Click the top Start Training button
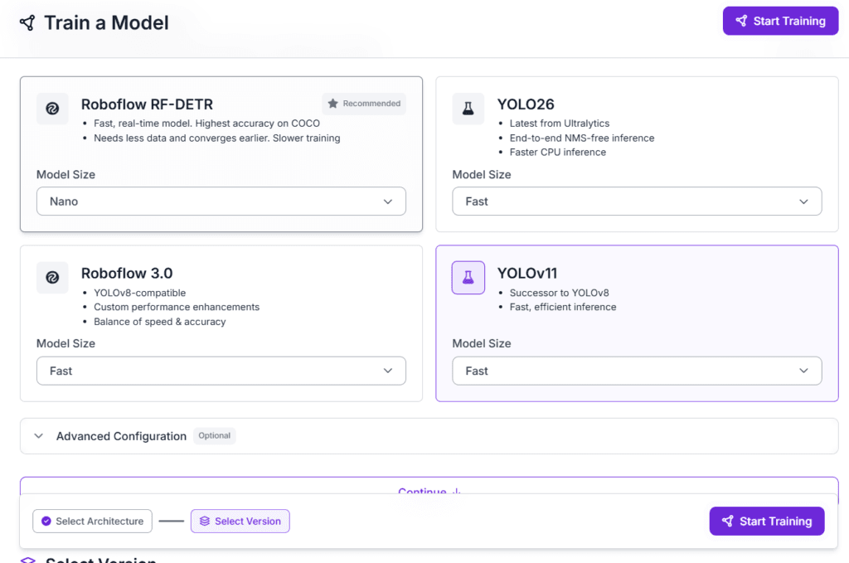 point(779,22)
